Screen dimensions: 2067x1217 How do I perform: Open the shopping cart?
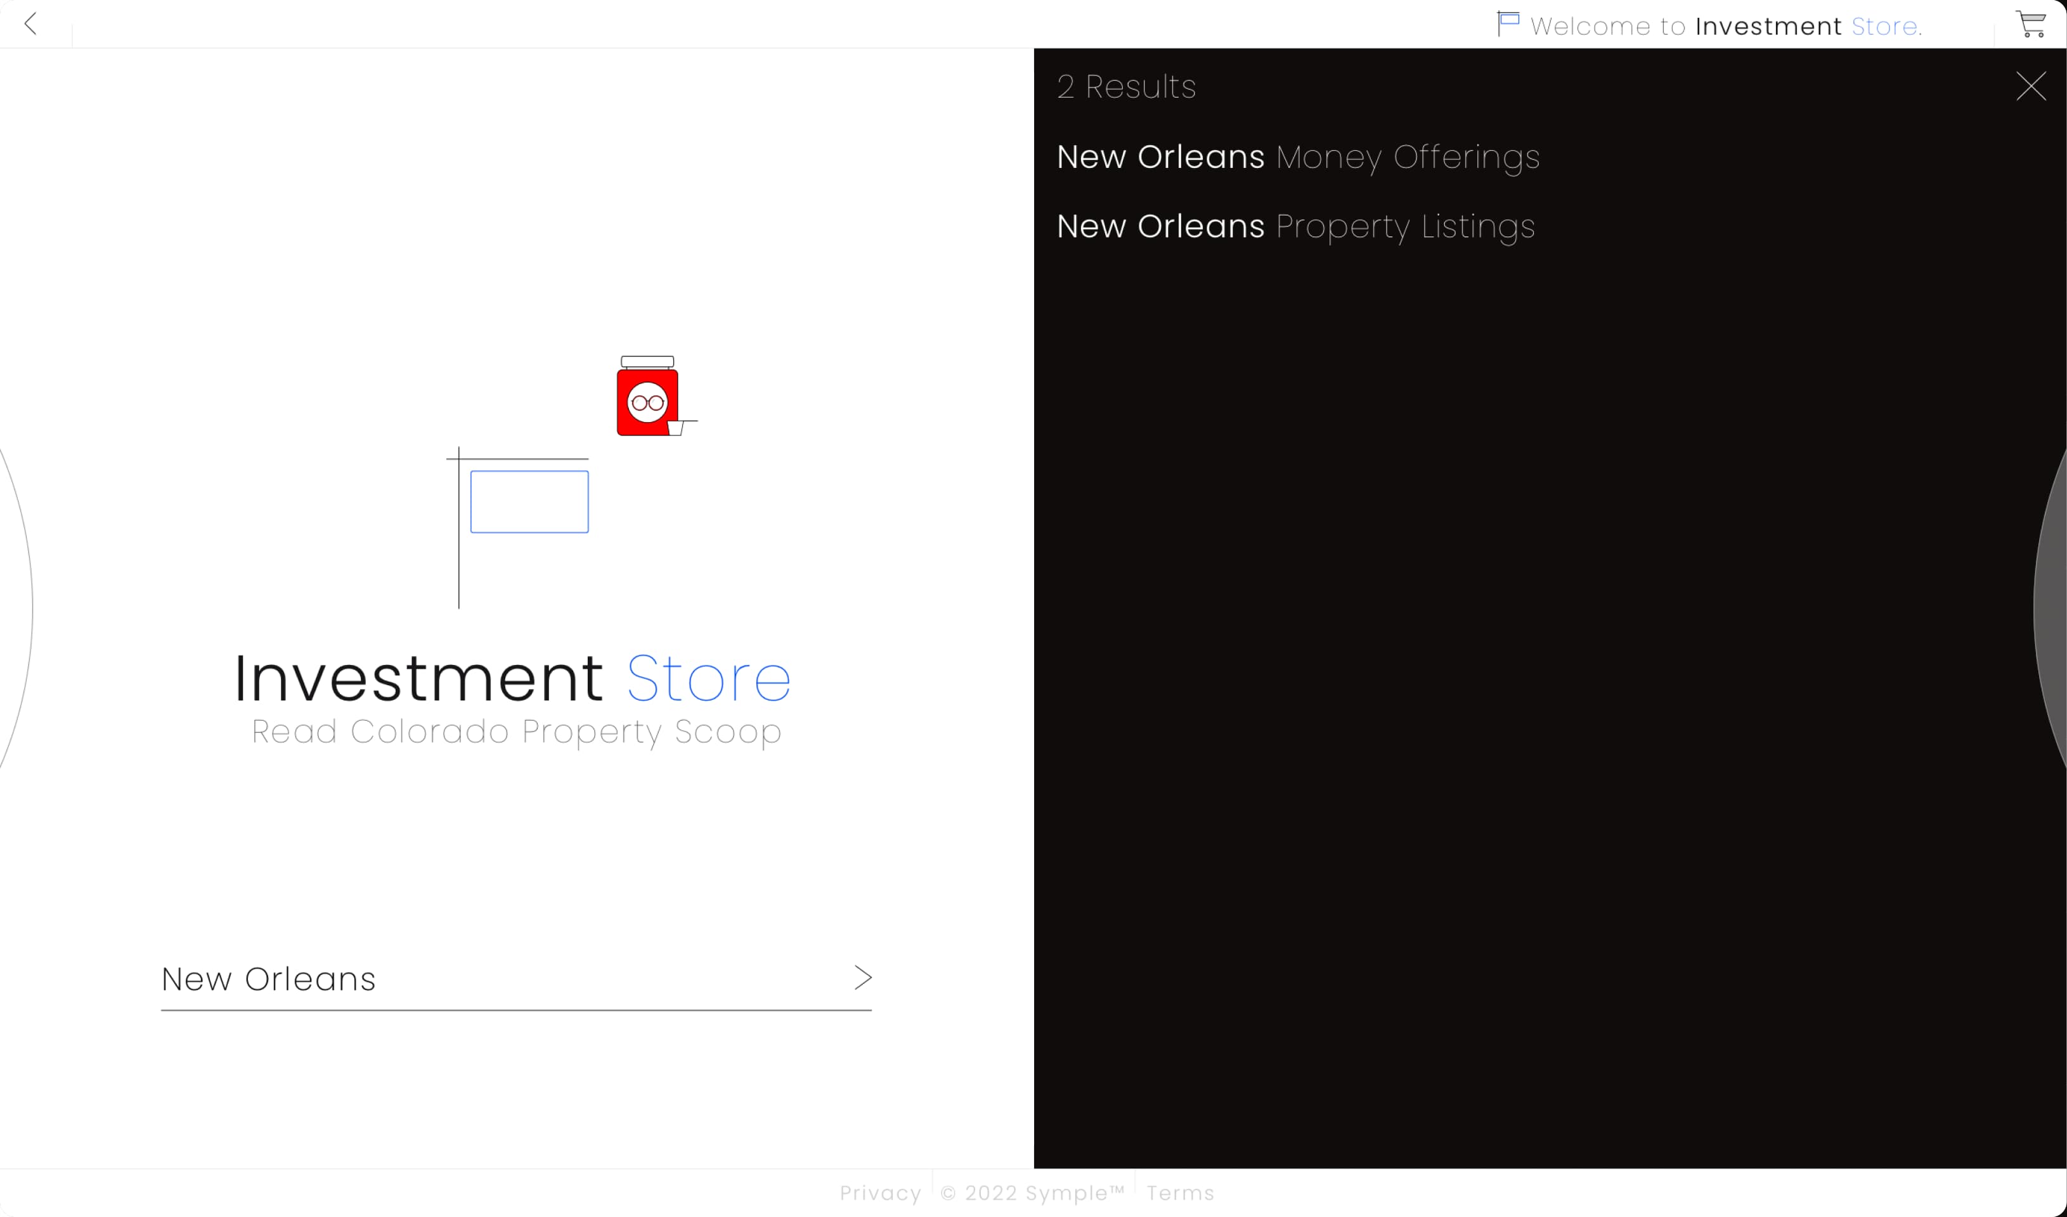click(x=2031, y=25)
